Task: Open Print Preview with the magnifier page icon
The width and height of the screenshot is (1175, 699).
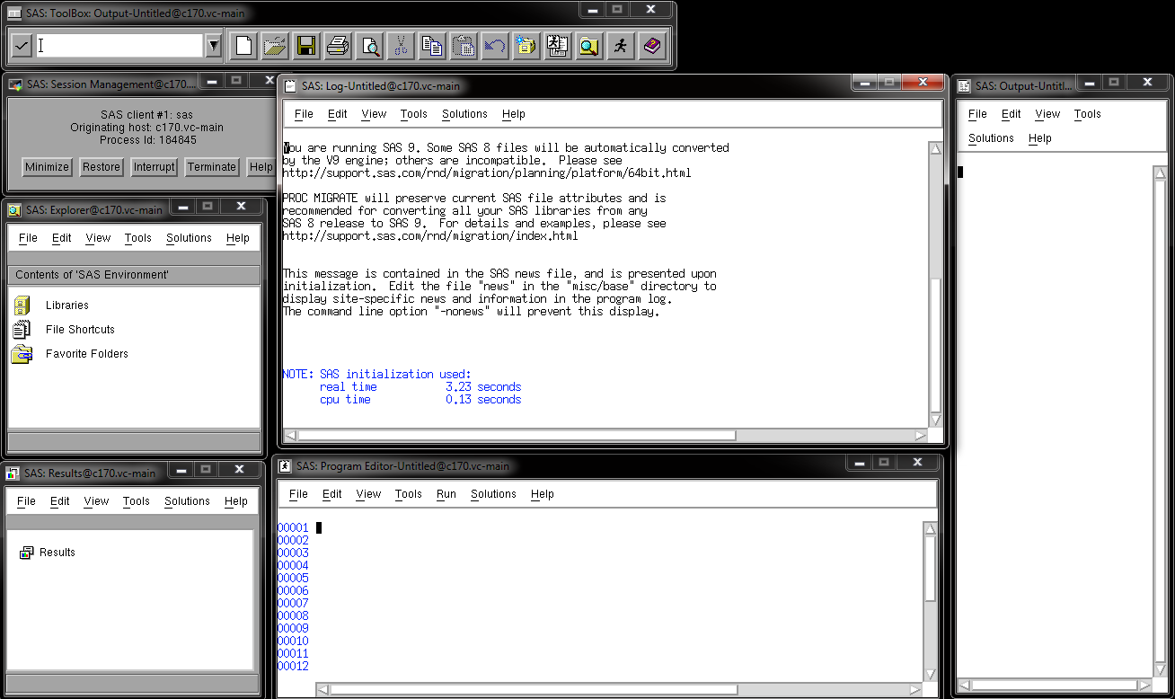Action: (368, 46)
